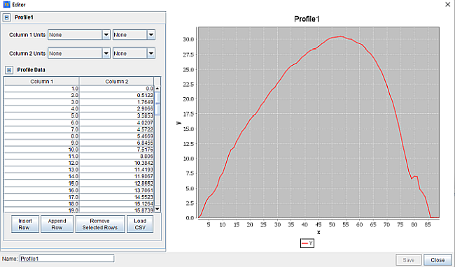This screenshot has height=267, width=455.
Task: Select the cell with value 6.8455
Action: point(116,143)
